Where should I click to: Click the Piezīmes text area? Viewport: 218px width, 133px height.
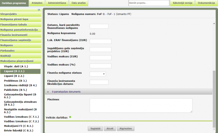pos(141,105)
